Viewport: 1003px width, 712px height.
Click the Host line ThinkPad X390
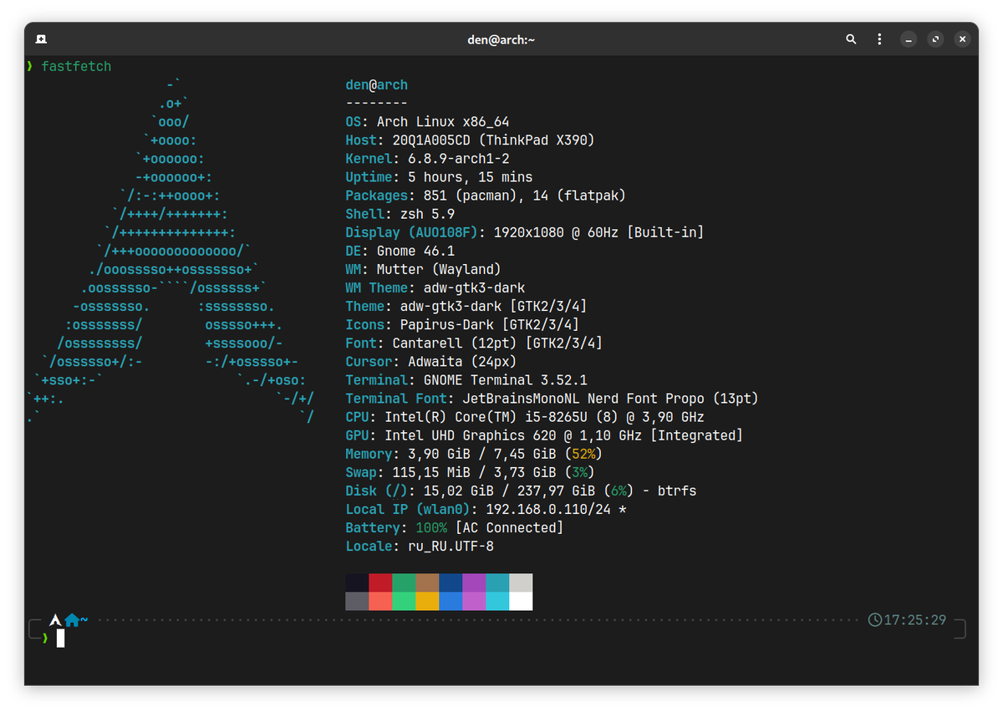tap(471, 140)
